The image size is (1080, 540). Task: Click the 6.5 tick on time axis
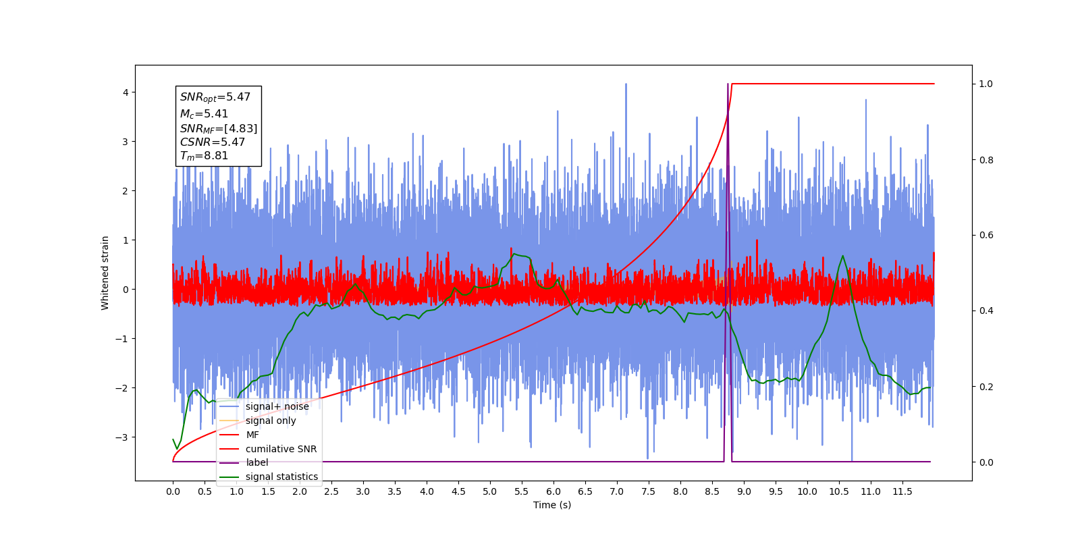pos(585,491)
